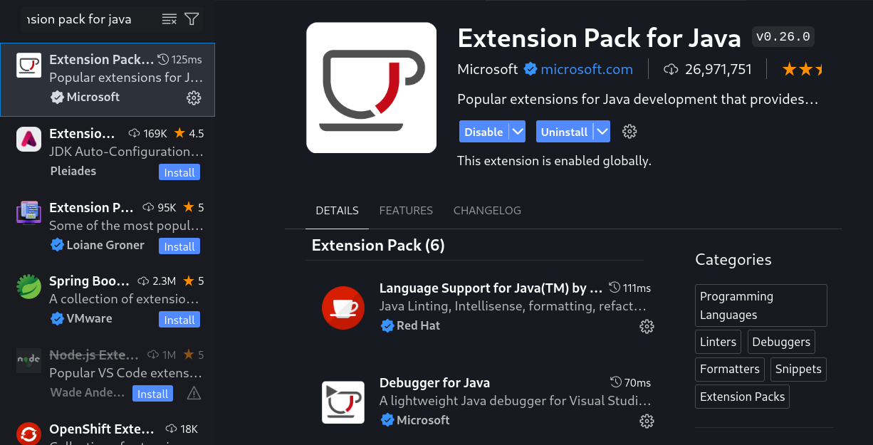
Task: Disable the Extension Pack for Java
Action: pos(483,132)
